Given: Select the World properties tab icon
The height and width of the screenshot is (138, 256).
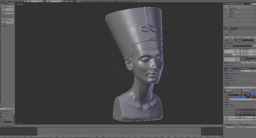Looking at the screenshot, I should click(235, 29).
